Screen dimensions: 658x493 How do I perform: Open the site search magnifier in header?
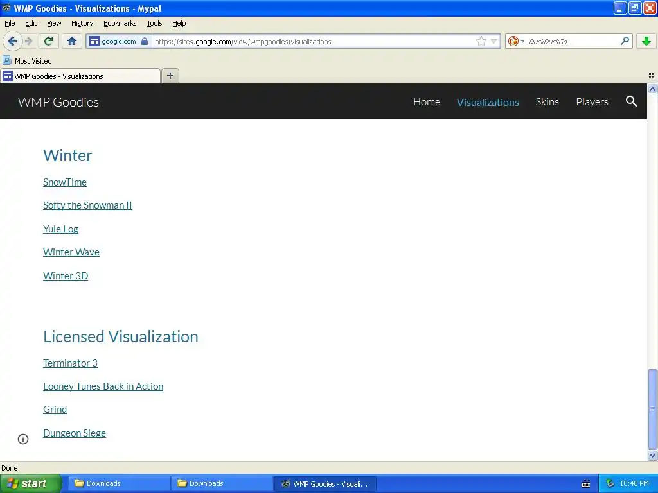631,101
